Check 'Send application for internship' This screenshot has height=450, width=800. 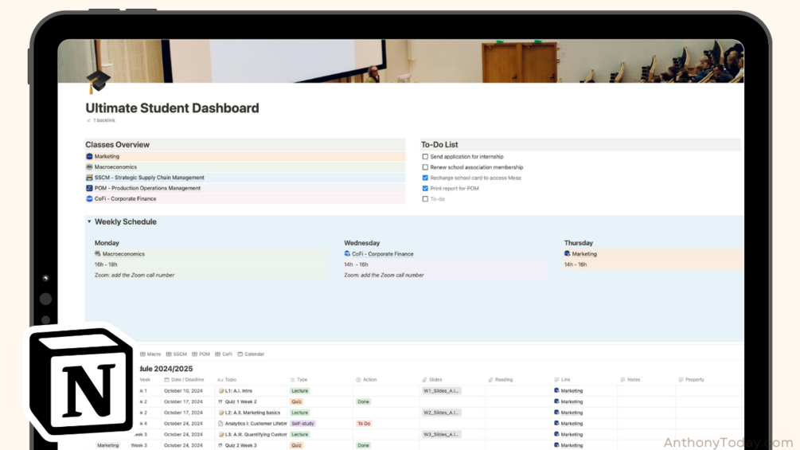pos(425,157)
